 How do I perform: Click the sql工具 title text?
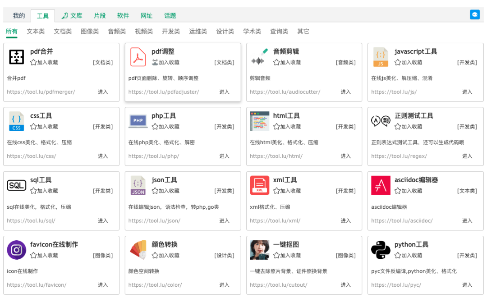tap(41, 180)
